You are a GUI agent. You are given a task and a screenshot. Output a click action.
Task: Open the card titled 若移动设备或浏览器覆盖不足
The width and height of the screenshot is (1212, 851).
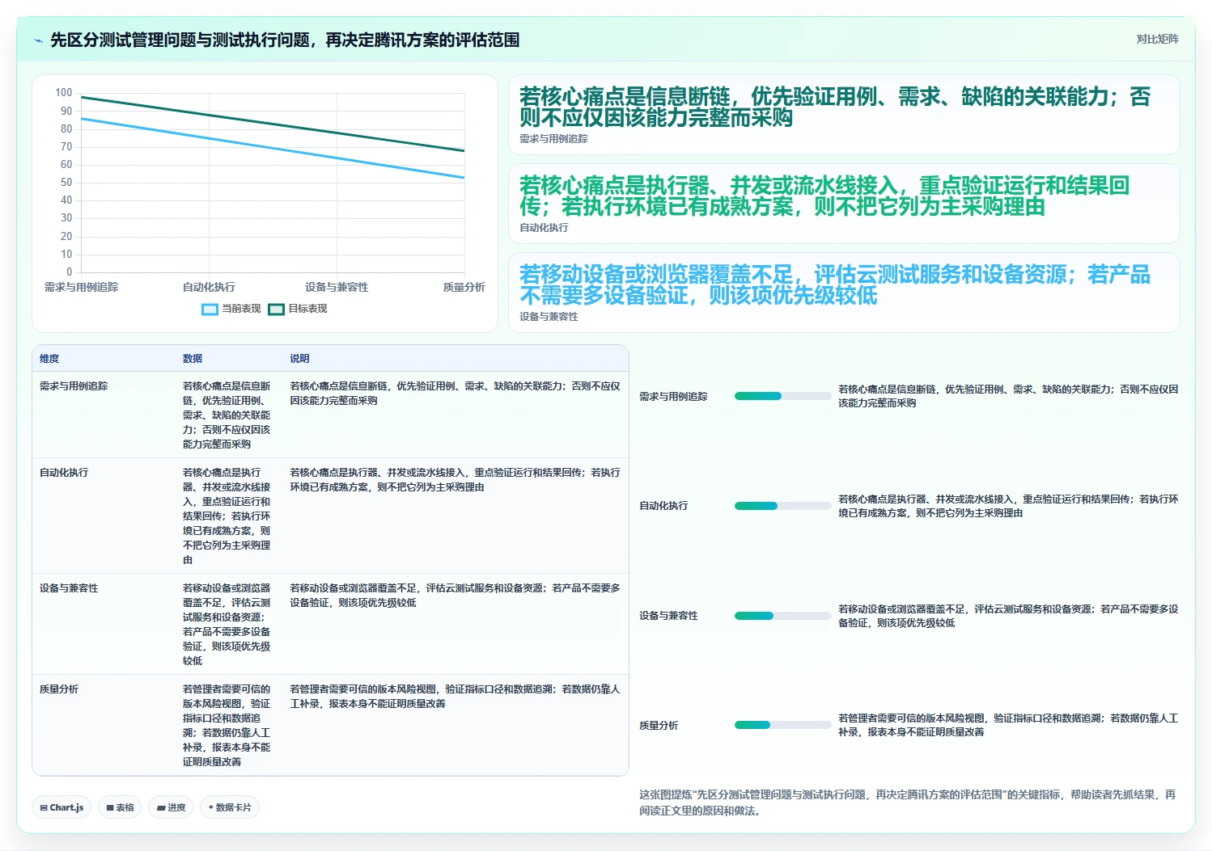pyautogui.click(x=844, y=293)
